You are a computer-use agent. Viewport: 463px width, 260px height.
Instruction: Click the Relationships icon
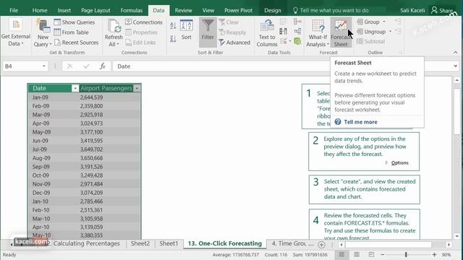coord(297,31)
